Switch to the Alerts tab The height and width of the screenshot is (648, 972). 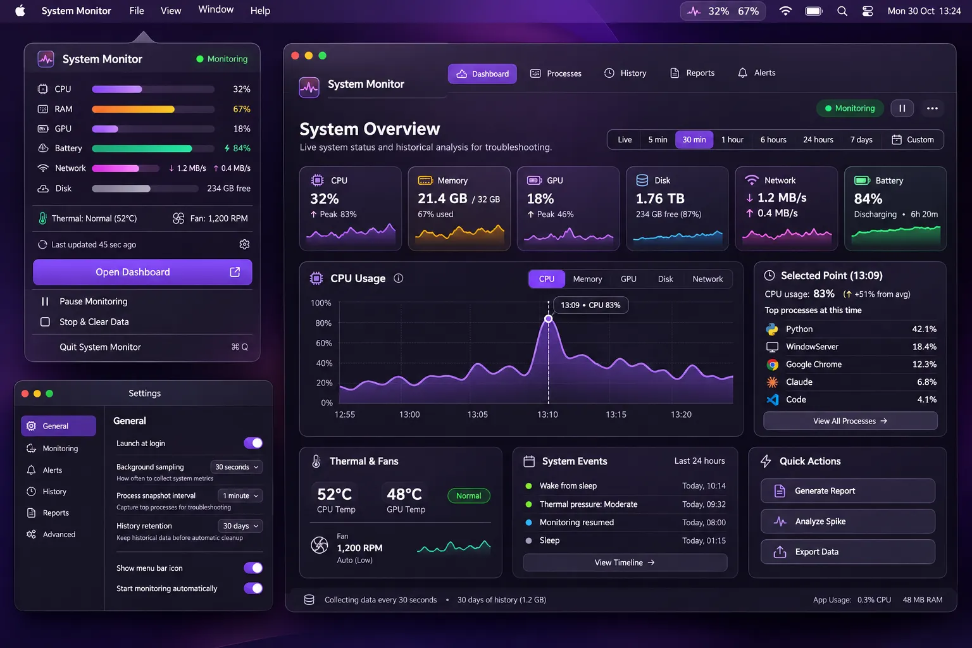pyautogui.click(x=757, y=73)
